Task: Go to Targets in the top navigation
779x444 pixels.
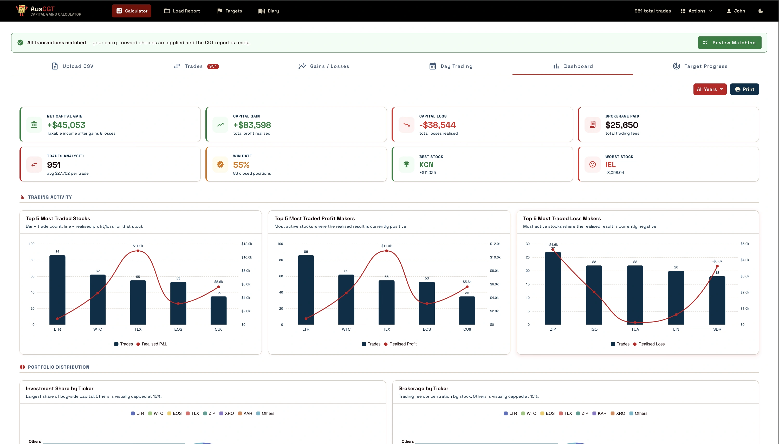Action: [x=229, y=11]
